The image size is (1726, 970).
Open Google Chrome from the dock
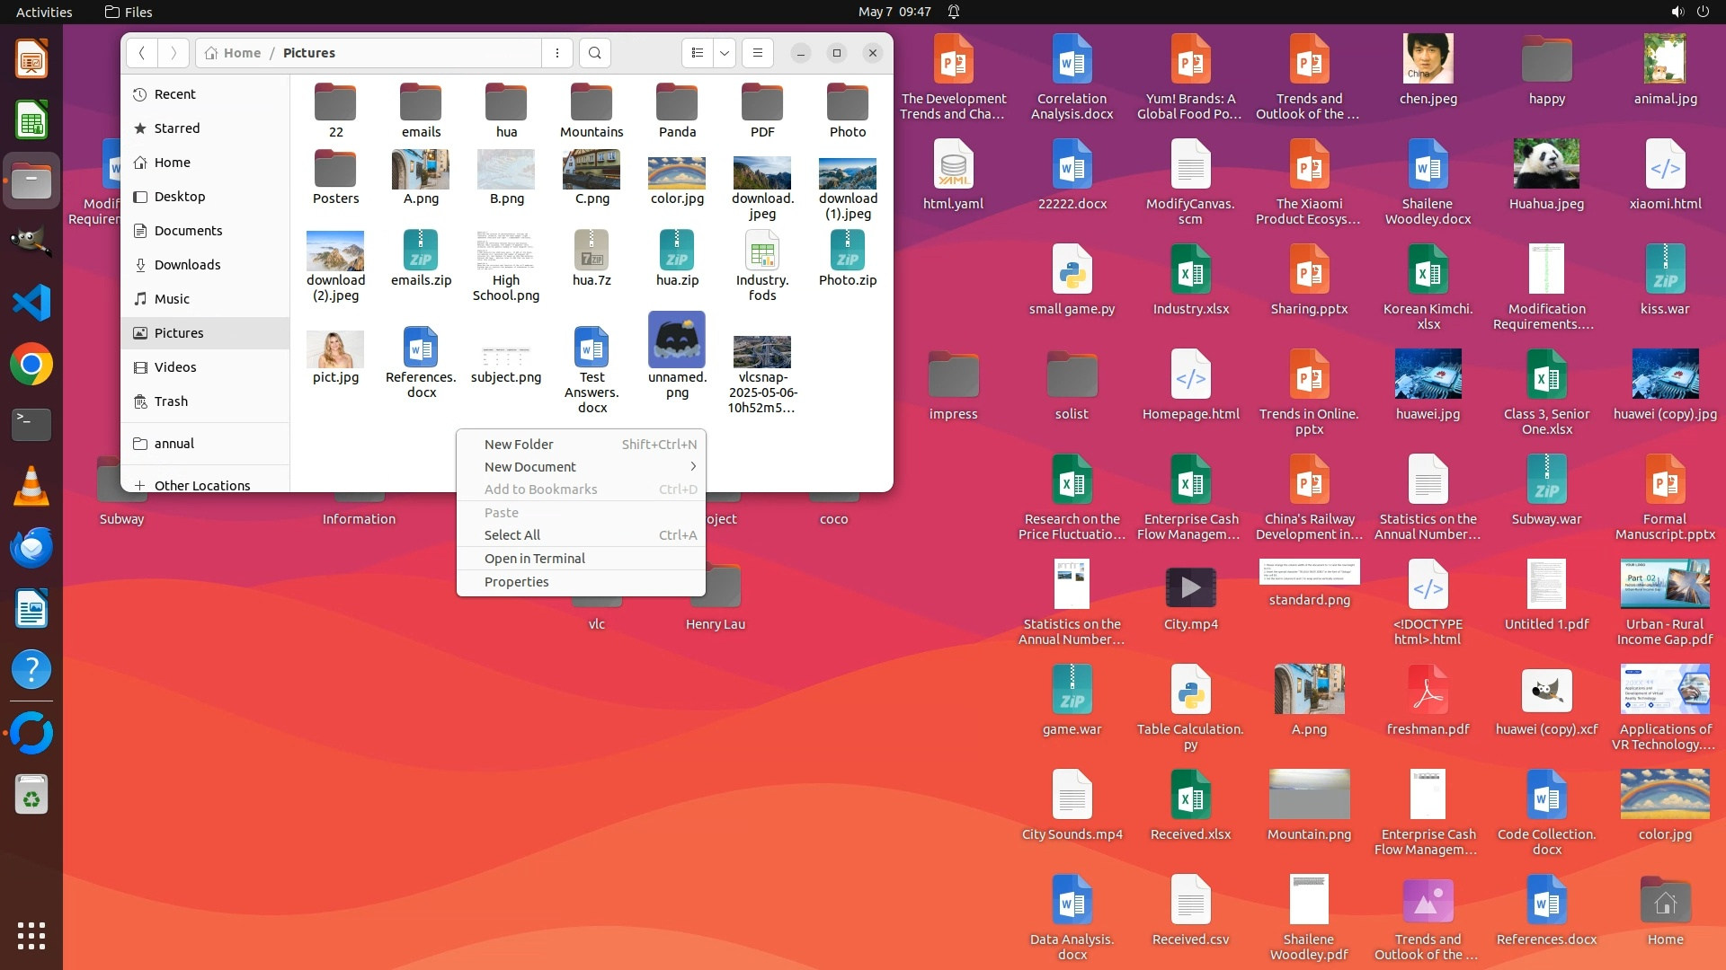click(x=31, y=365)
